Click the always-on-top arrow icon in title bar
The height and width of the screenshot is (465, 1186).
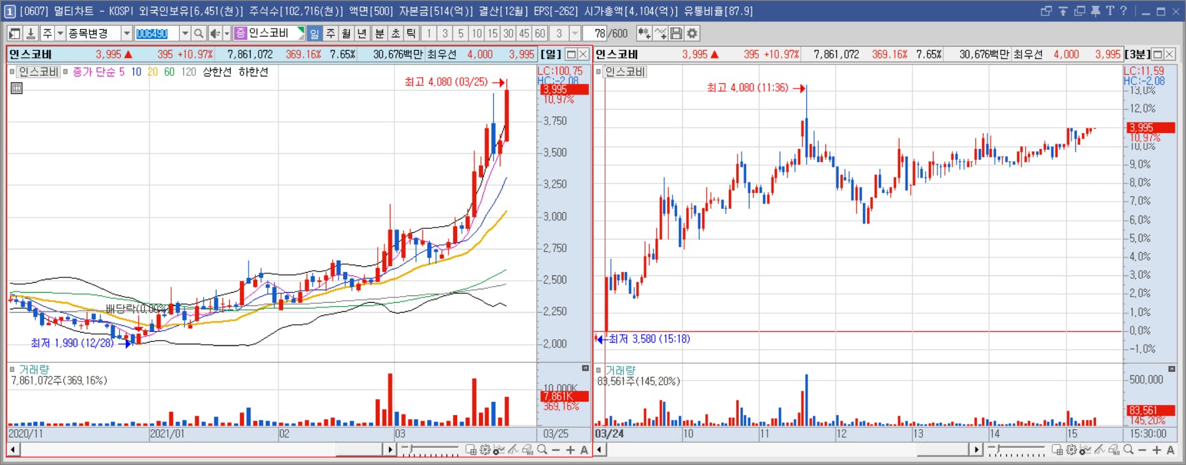point(1063,11)
